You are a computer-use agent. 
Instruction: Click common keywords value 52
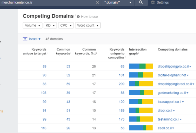[x=68, y=75]
